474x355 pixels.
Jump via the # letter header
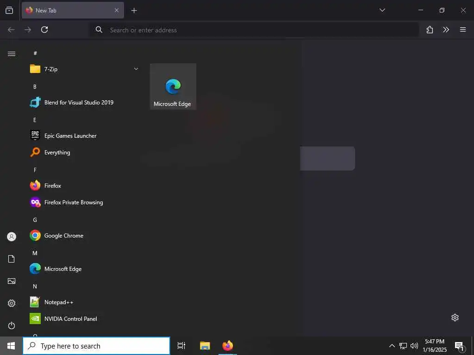tap(35, 53)
